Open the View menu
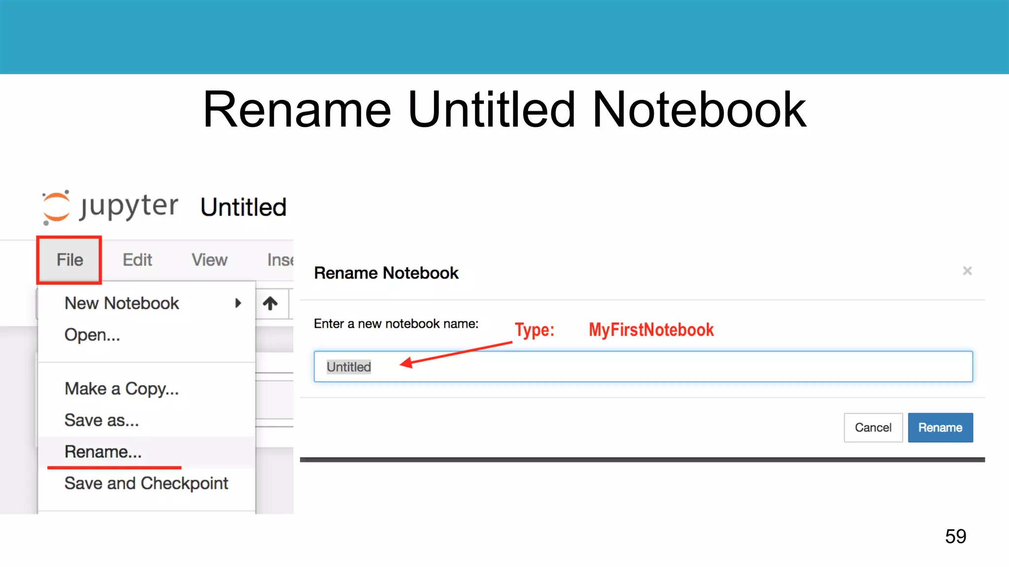The width and height of the screenshot is (1009, 567). click(209, 260)
